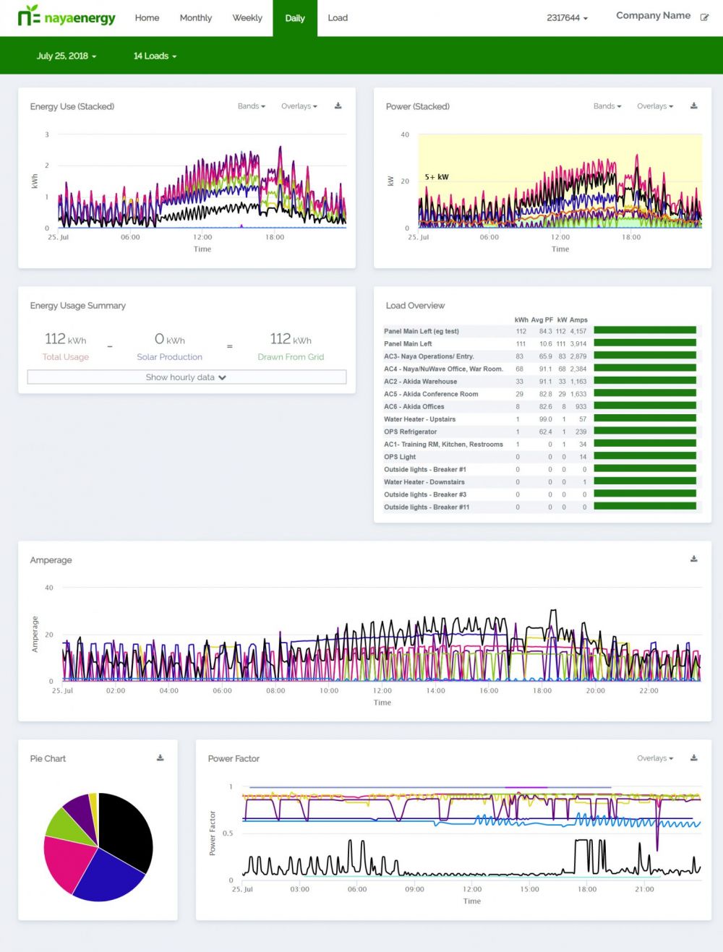723x952 pixels.
Task: Expand Show hourly data
Action: click(x=187, y=377)
